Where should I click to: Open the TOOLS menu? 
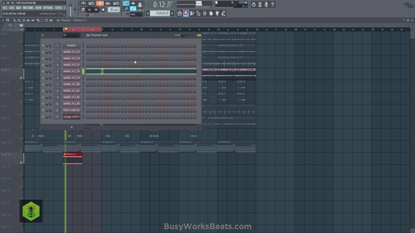pos(59,8)
